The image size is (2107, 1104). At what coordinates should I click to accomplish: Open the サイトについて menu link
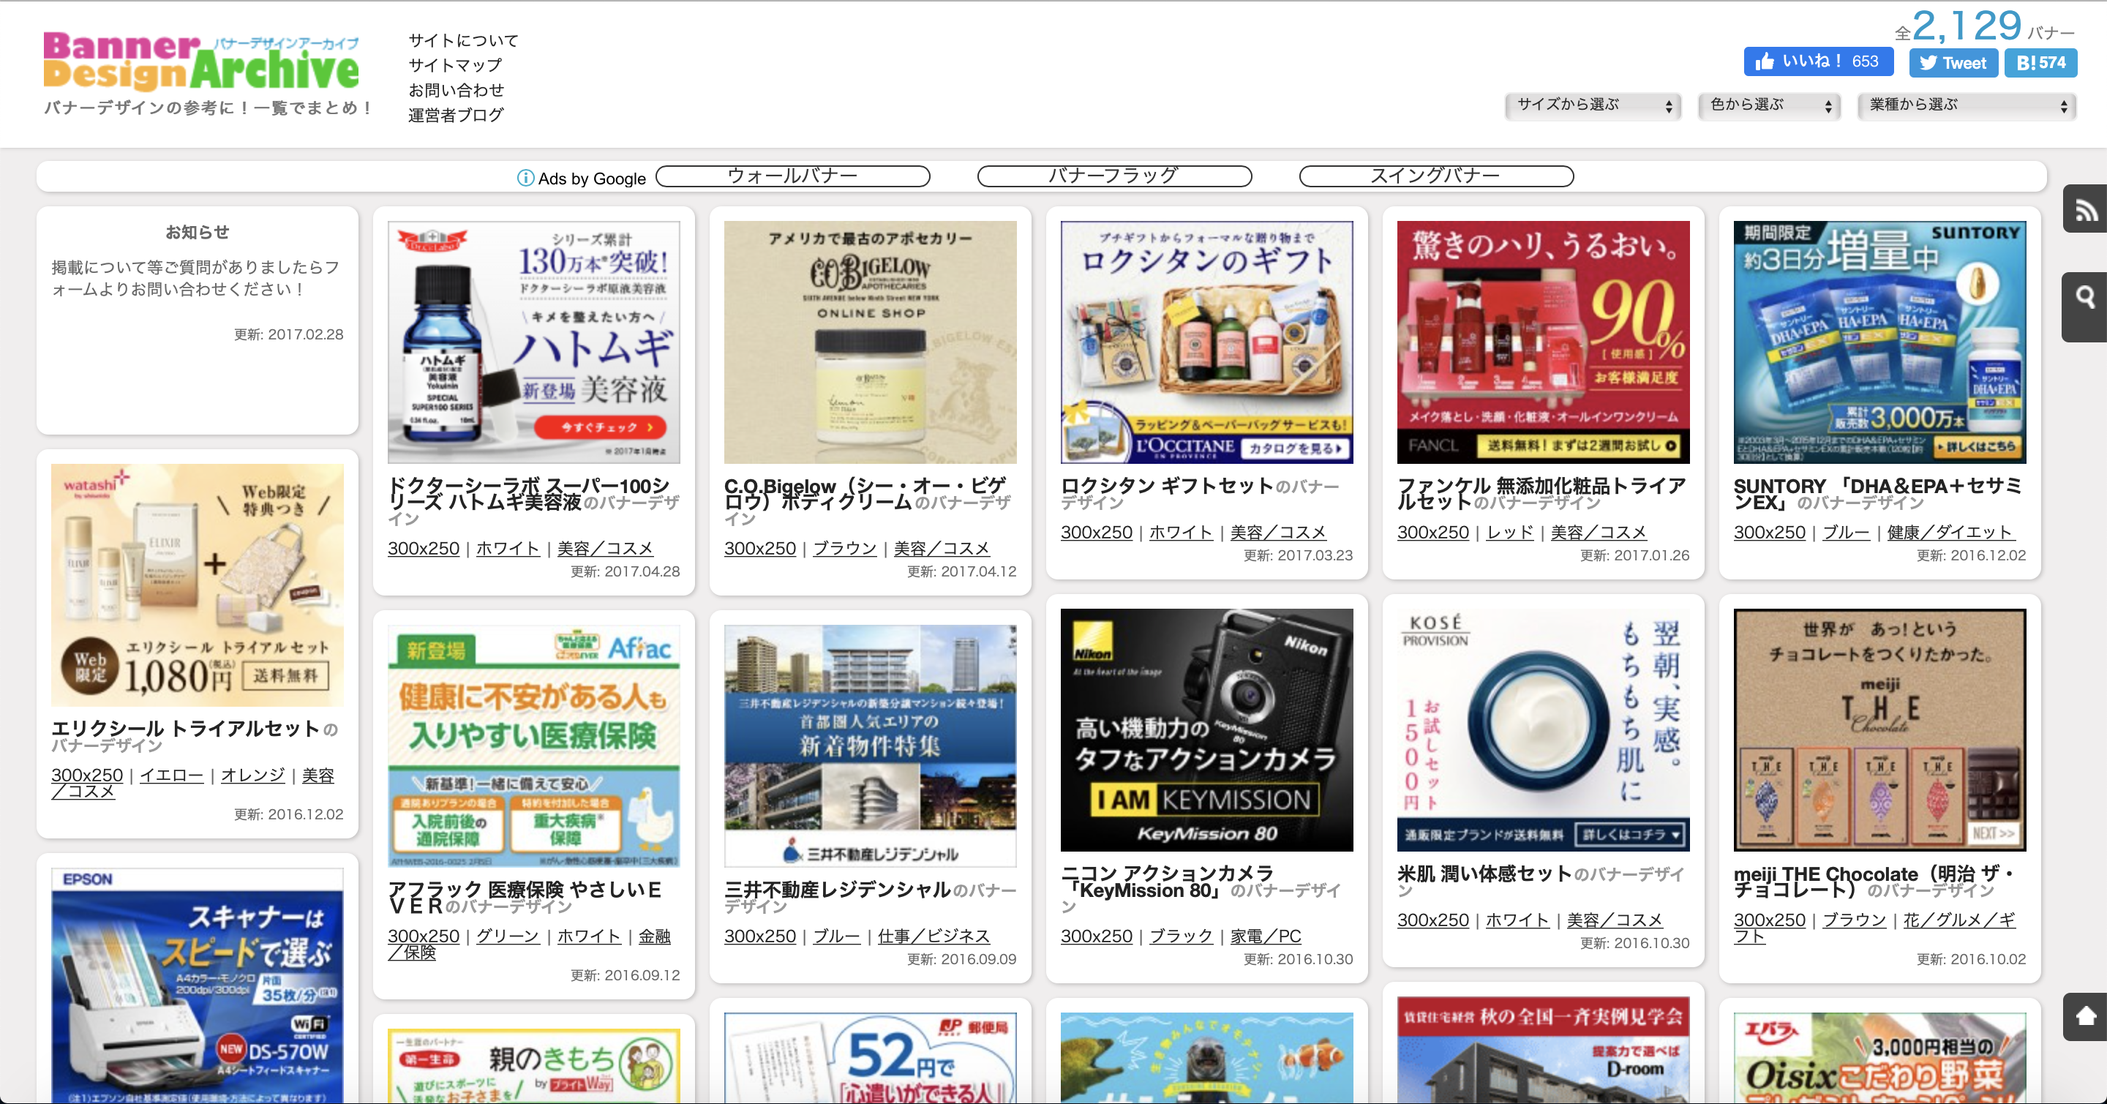click(x=463, y=40)
